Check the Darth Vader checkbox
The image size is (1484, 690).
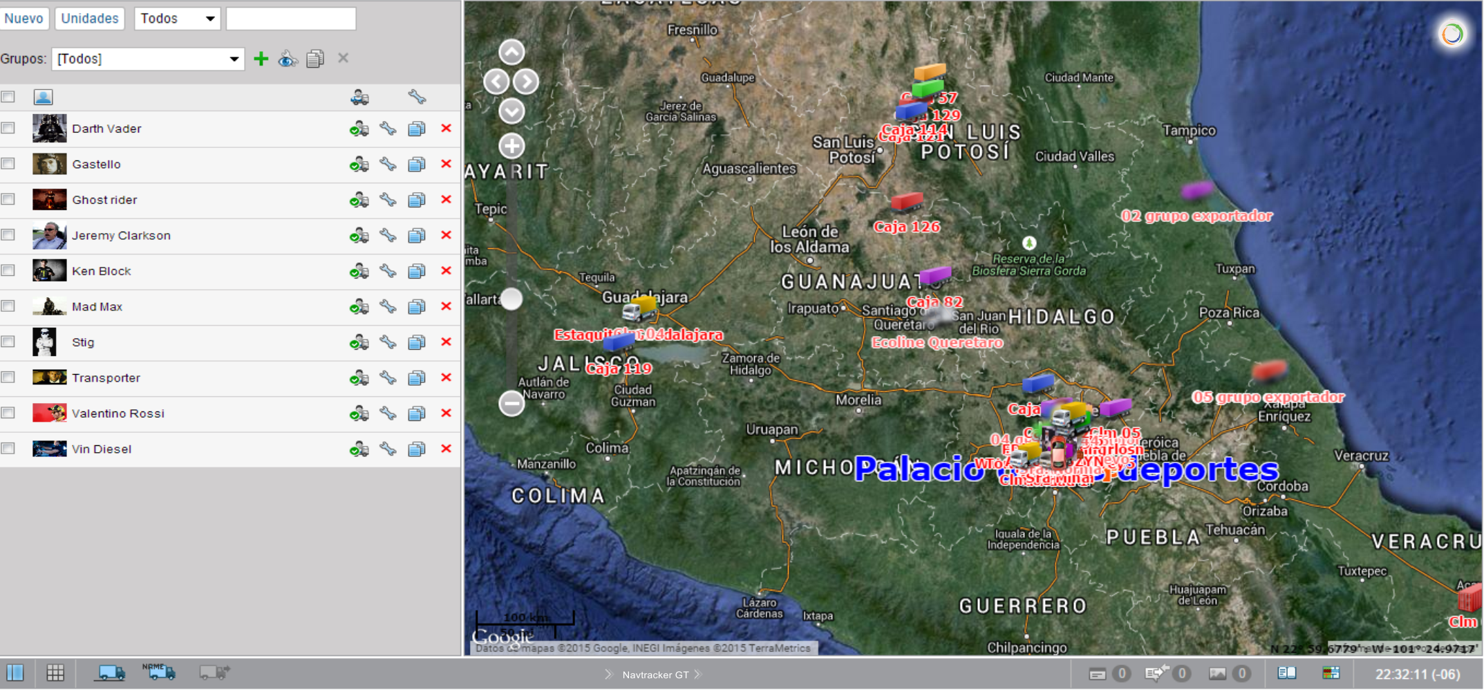[x=8, y=128]
